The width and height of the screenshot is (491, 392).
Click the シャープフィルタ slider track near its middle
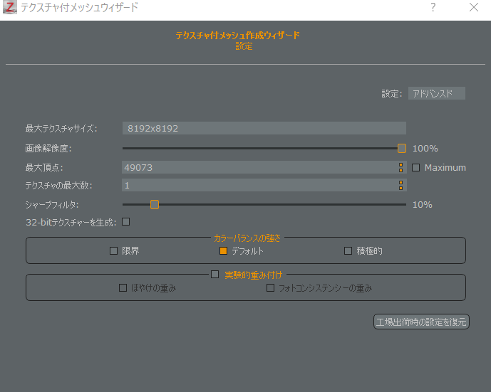click(264, 204)
